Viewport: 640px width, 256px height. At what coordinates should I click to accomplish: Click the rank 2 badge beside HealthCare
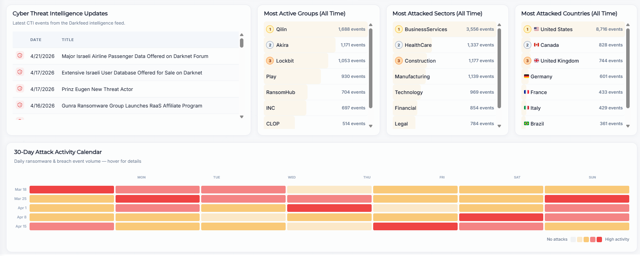click(399, 45)
